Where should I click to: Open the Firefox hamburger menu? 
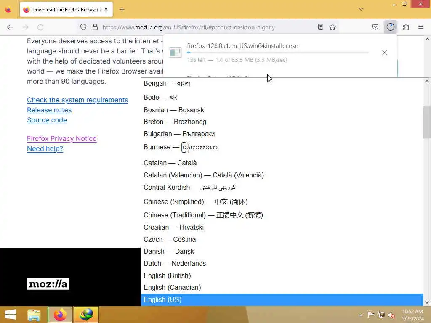coord(421,27)
